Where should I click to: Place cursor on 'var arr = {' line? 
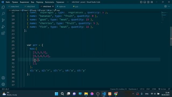35,45
